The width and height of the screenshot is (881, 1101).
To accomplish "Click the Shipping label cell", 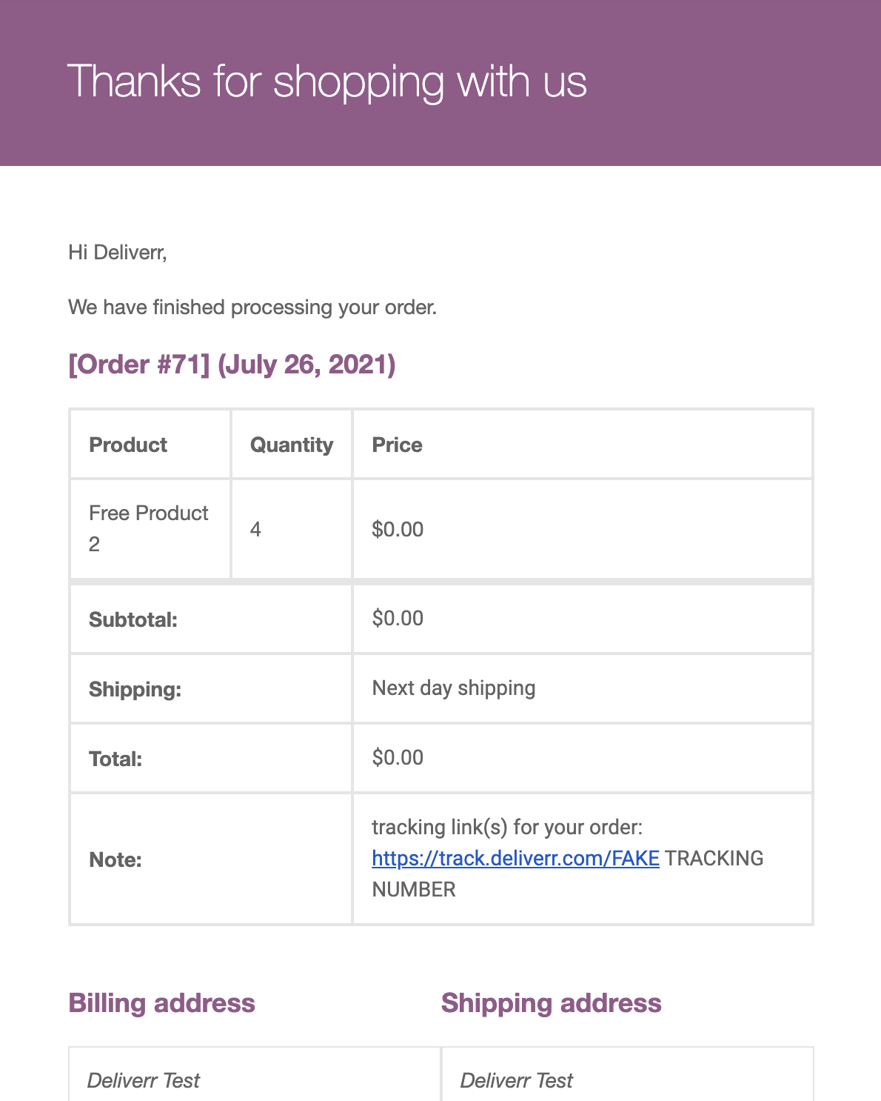I will point(211,689).
